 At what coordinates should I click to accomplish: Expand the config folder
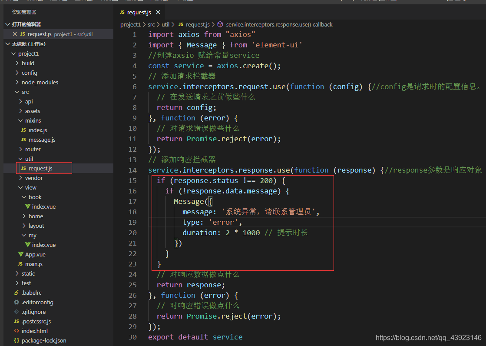[x=17, y=73]
